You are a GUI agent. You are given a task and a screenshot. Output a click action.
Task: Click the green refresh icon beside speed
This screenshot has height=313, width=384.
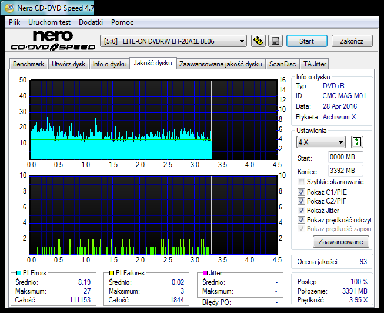(357, 142)
